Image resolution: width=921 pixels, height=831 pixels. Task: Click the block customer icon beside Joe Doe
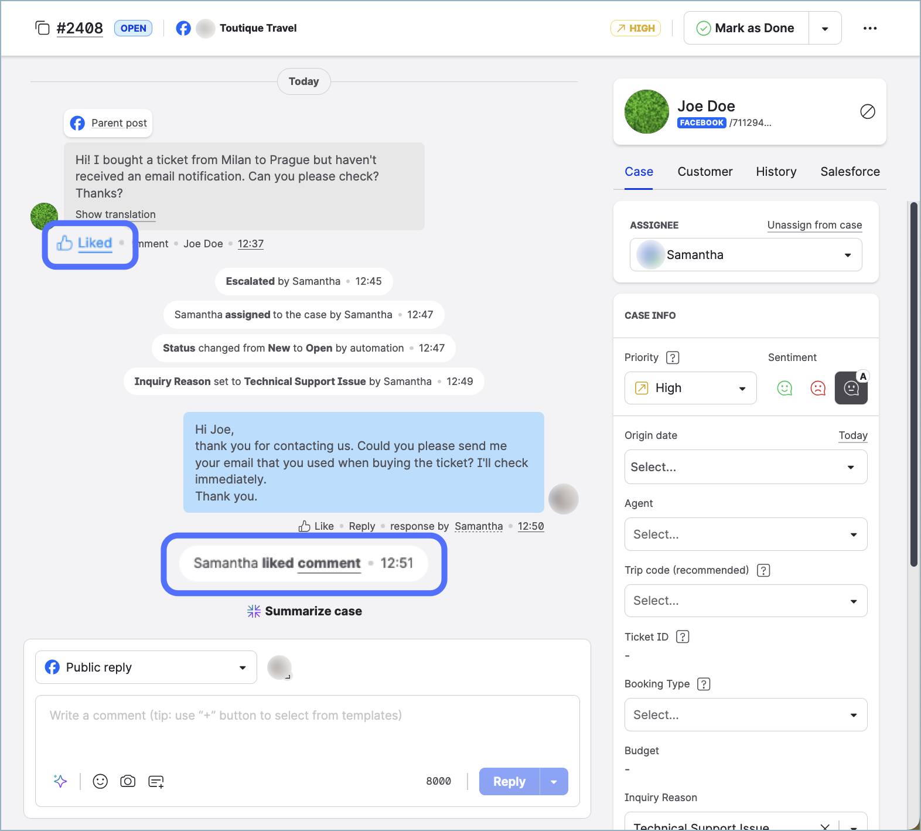867,111
